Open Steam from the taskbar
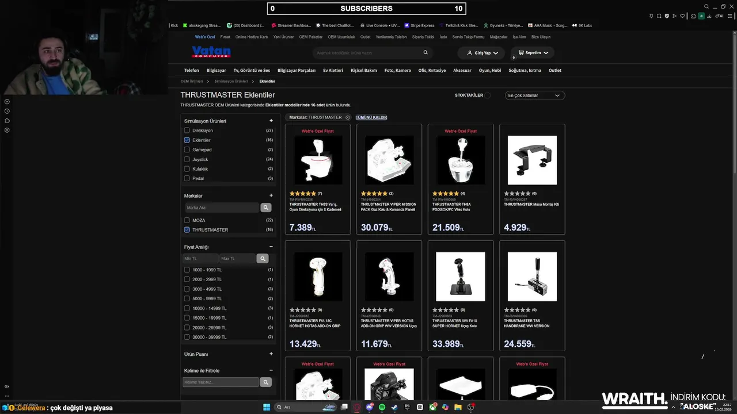The image size is (737, 414). click(394, 407)
